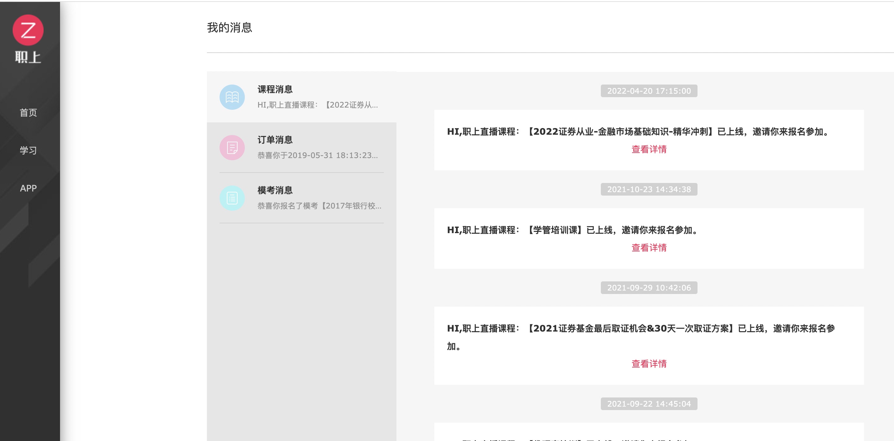Open the teal mock exam messages icon
894x441 pixels.
point(232,198)
